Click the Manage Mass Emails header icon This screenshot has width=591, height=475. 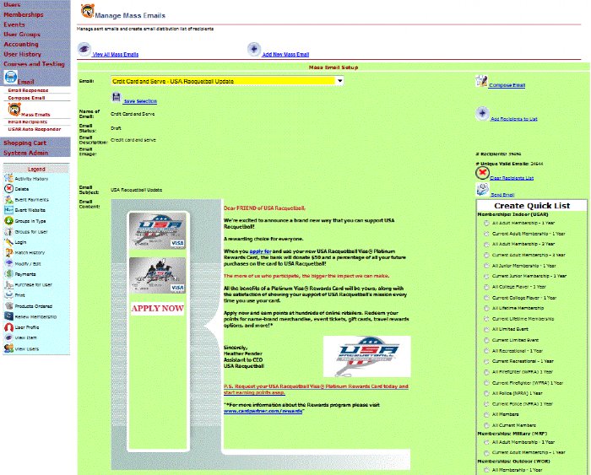click(x=88, y=11)
